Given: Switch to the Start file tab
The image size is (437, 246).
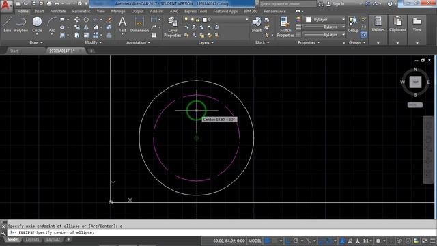Looking at the screenshot, I should (14, 51).
